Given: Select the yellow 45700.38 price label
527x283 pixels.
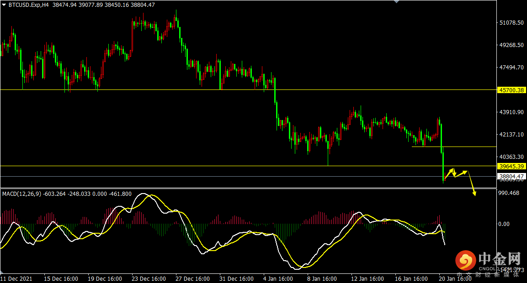Looking at the screenshot, I should [x=510, y=90].
